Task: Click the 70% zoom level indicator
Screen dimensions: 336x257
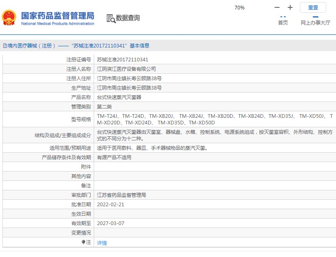Action: click(x=239, y=8)
